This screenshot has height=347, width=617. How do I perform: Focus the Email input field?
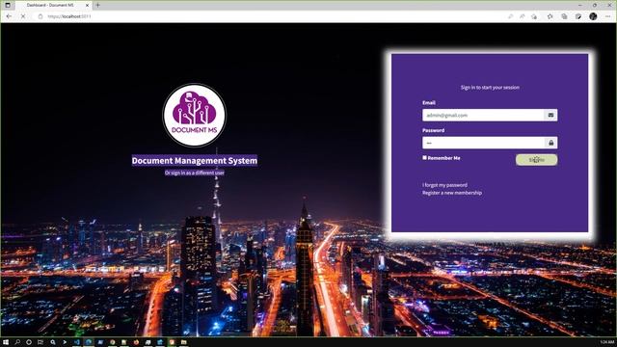(483, 116)
